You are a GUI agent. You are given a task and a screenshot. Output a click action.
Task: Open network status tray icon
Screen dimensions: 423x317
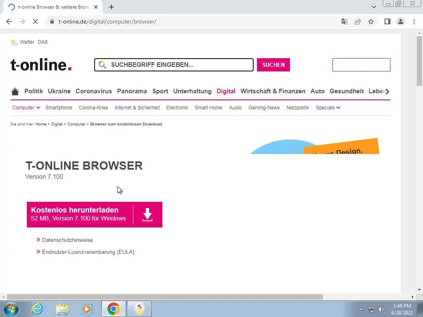point(371,309)
